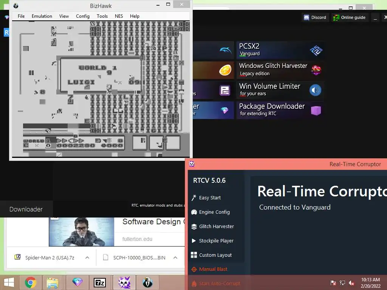This screenshot has width=387, height=290.
Task: Open Custom Layout in RTCV
Action: coord(215,255)
